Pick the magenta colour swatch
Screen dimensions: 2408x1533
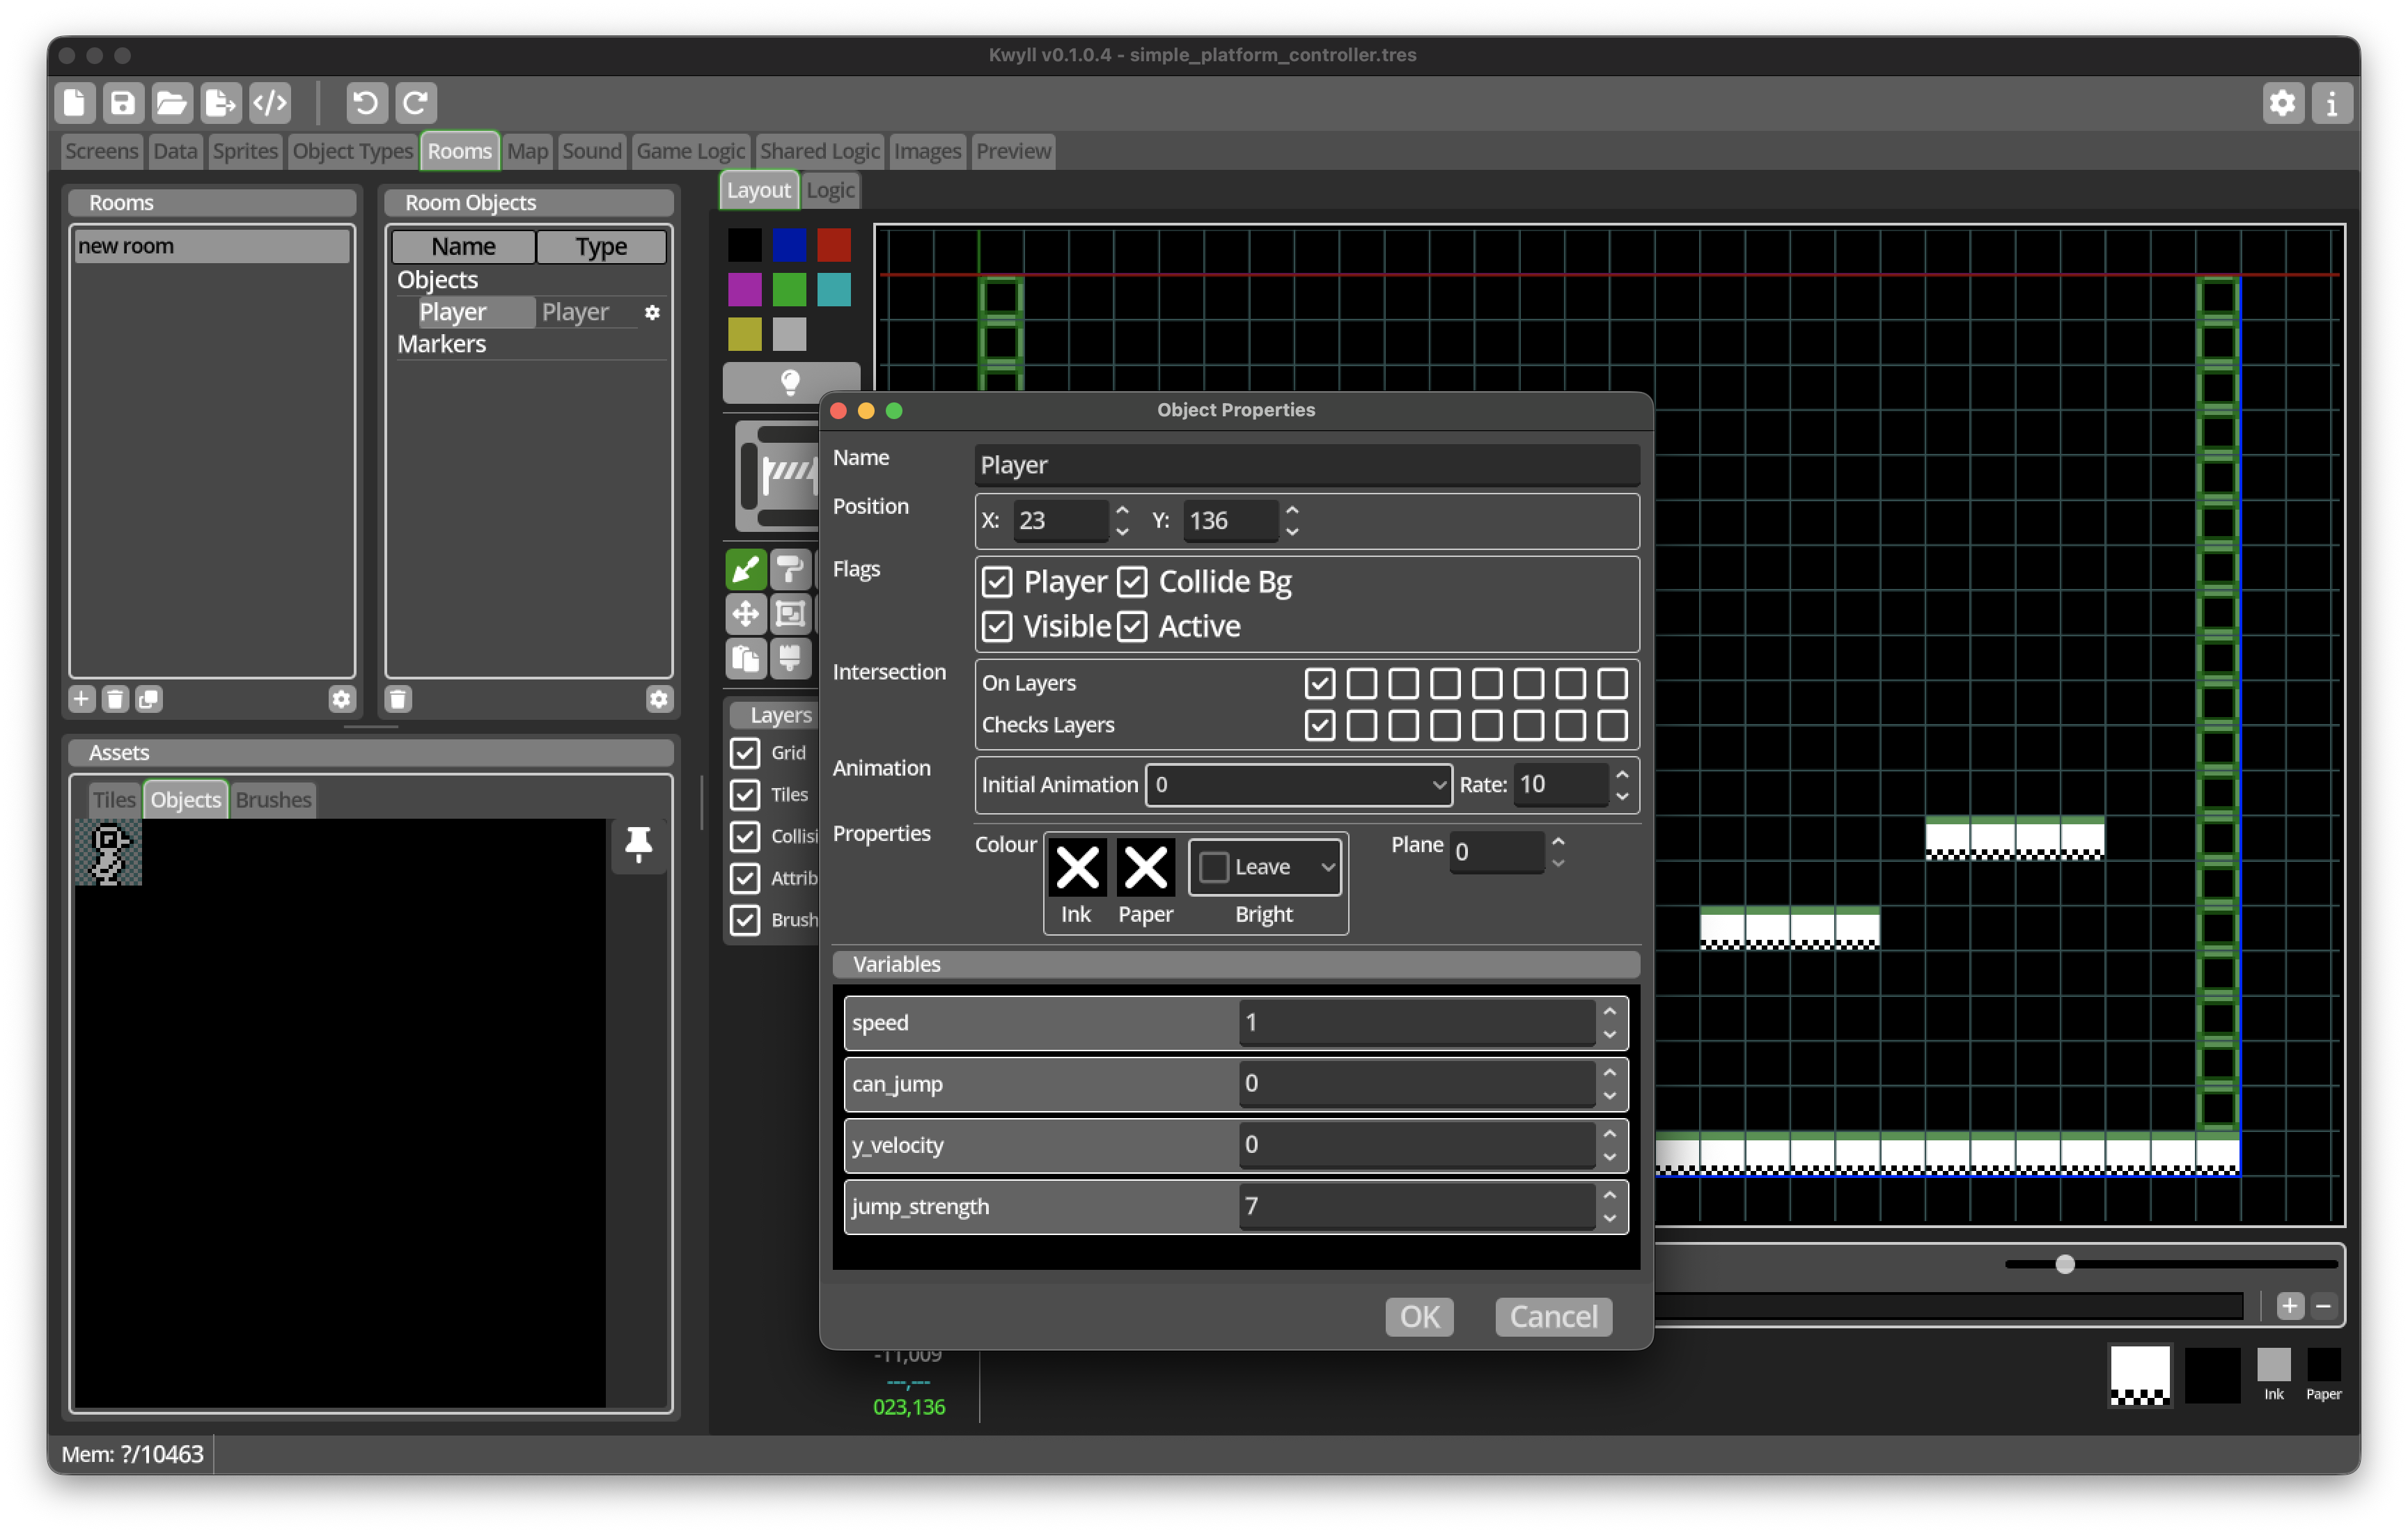744,290
